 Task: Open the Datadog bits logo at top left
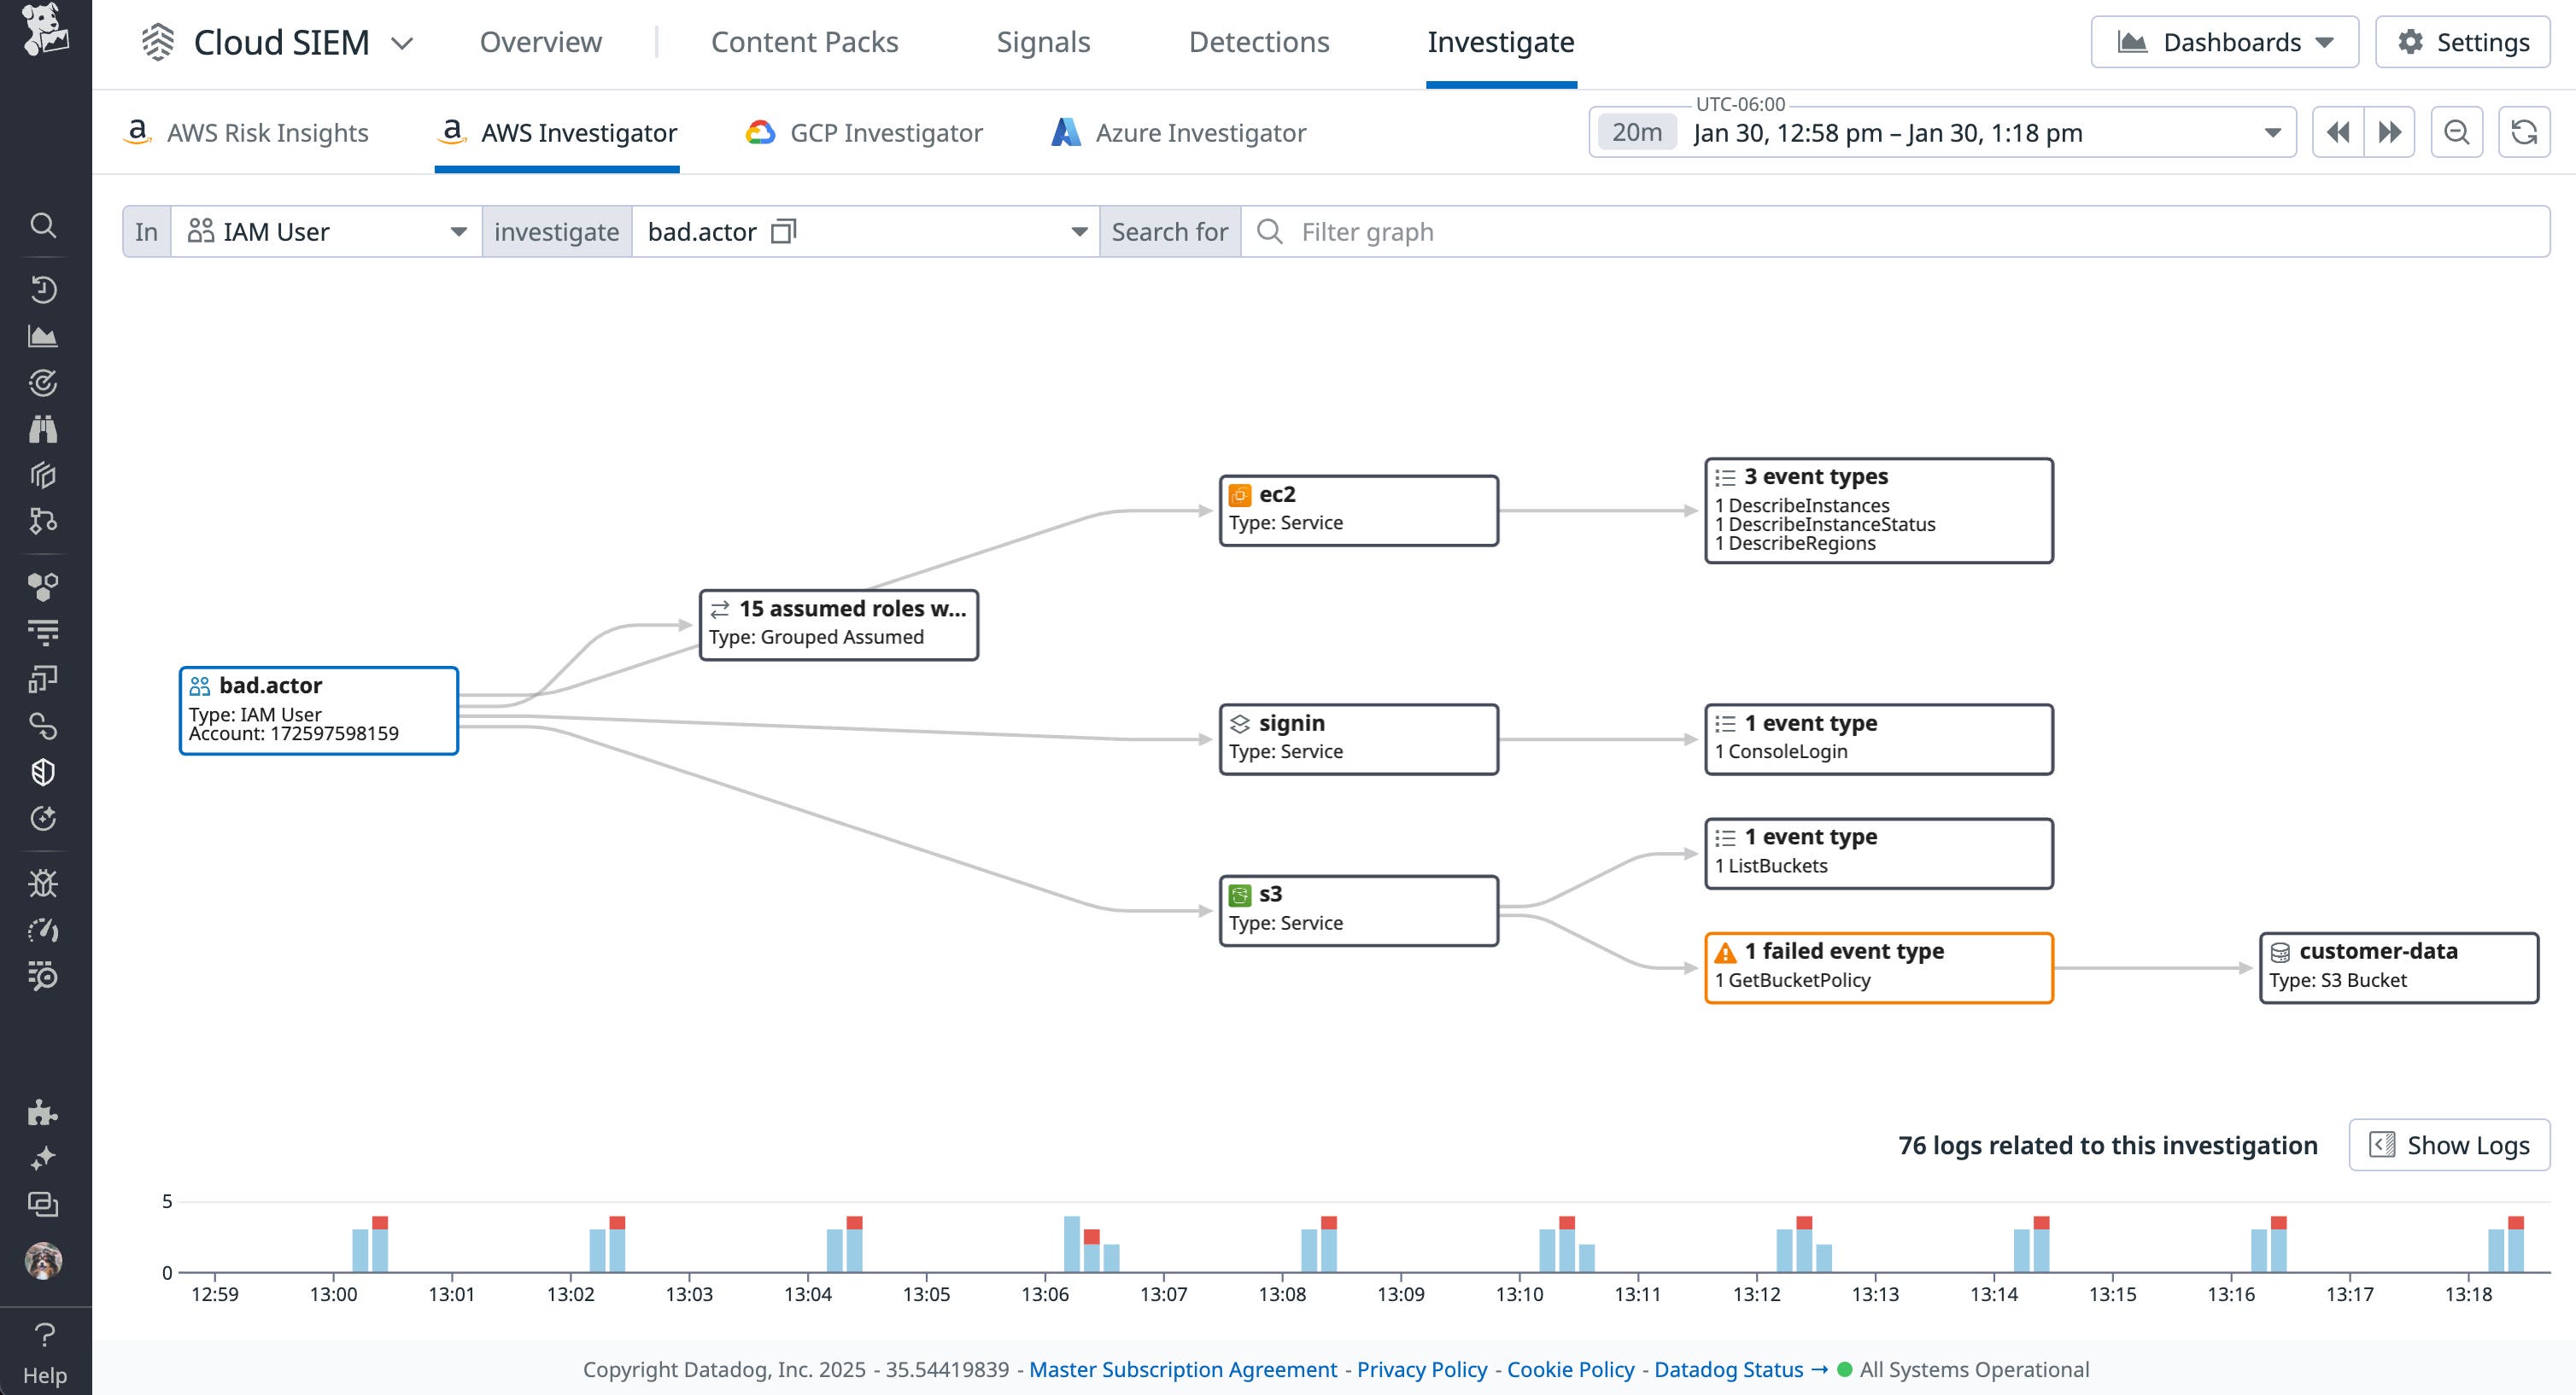44,30
